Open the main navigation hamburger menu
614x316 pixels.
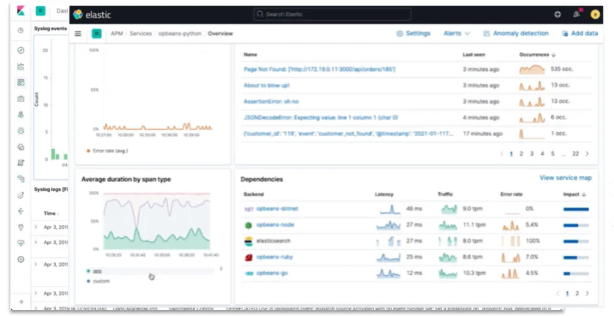78,33
